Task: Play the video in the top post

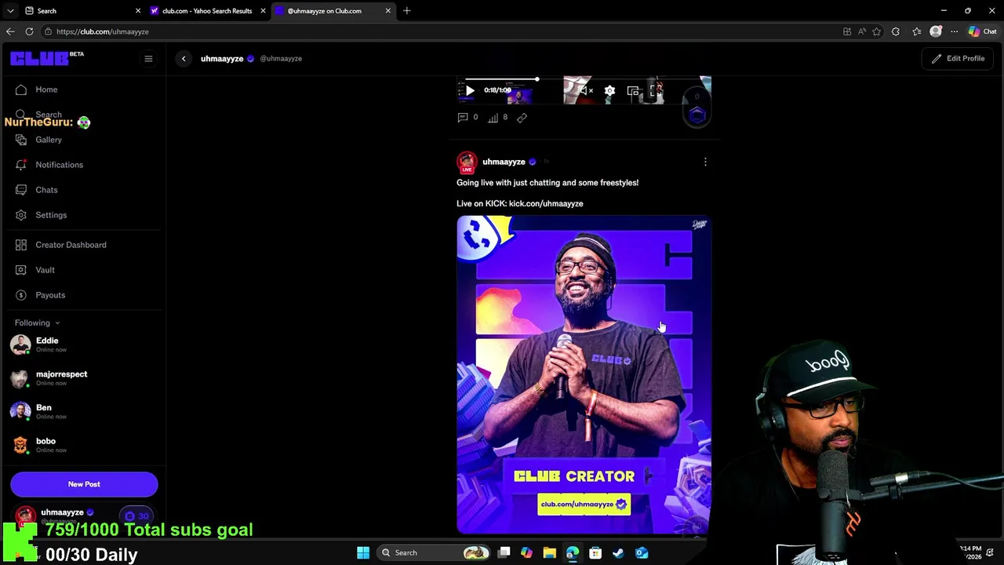Action: click(x=470, y=91)
